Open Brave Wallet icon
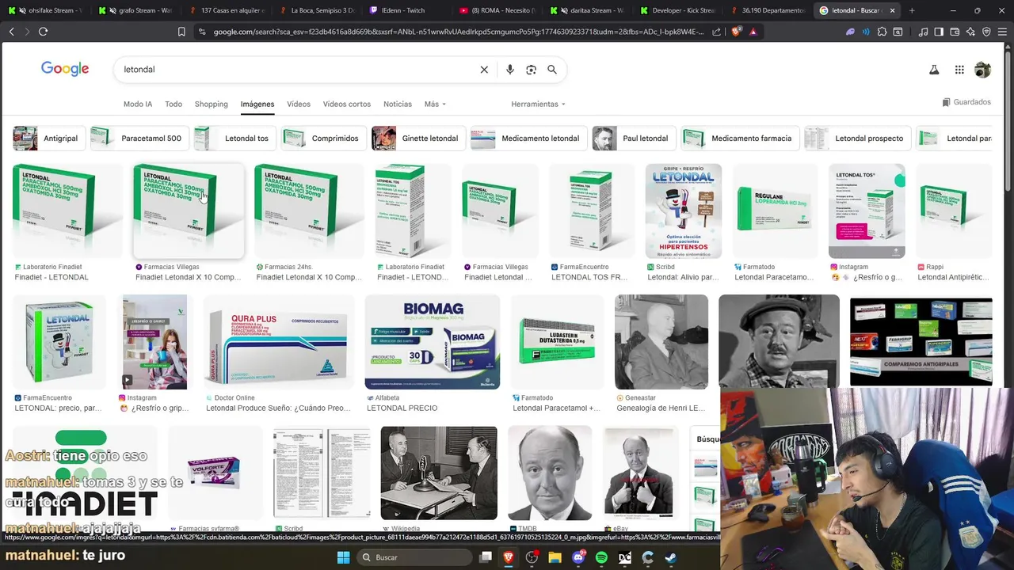 (x=955, y=32)
